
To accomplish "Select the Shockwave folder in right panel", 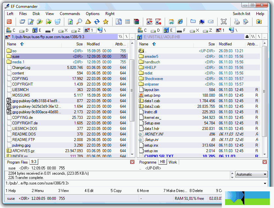I will coord(199,79).
